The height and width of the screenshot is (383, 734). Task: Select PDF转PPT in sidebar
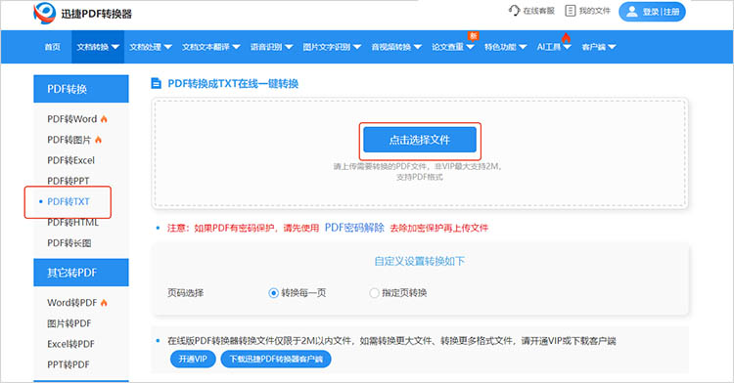pos(68,181)
